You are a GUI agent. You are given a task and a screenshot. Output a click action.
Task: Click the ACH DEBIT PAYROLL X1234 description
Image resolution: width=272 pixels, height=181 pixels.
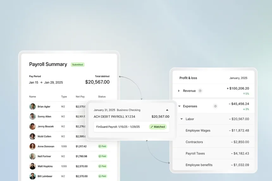114,117
